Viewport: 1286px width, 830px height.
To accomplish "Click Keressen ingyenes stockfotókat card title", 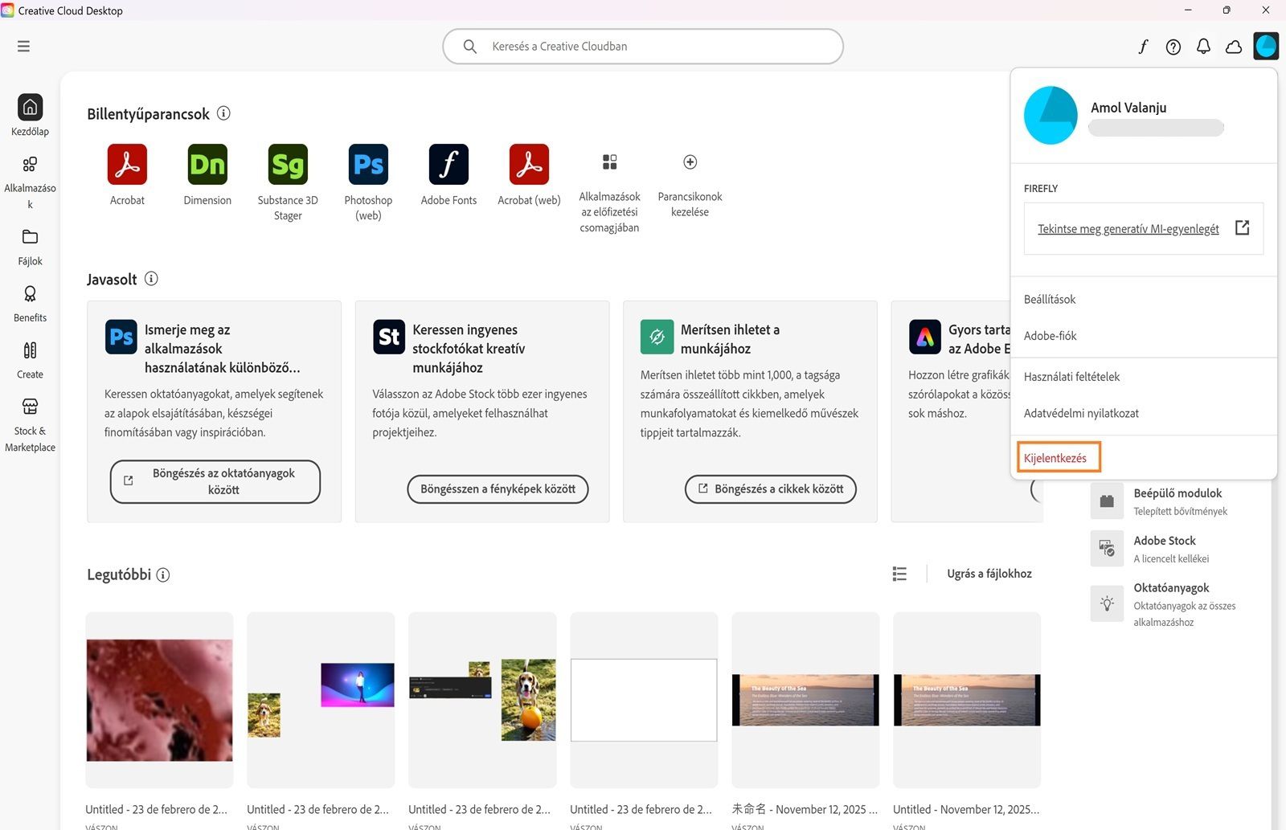I will 469,349.
